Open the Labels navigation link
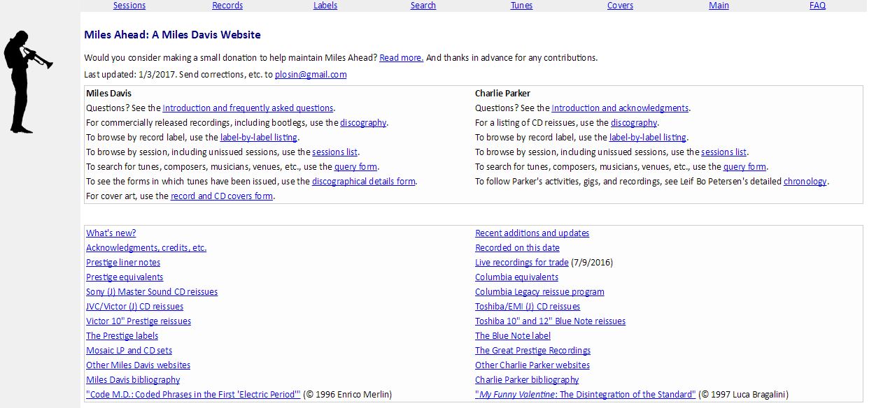The image size is (869, 408). tap(325, 6)
